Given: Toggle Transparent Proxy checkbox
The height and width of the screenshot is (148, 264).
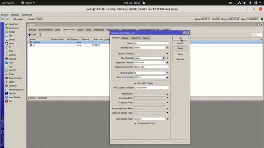Looking at the screenshot, I should pos(136,123).
